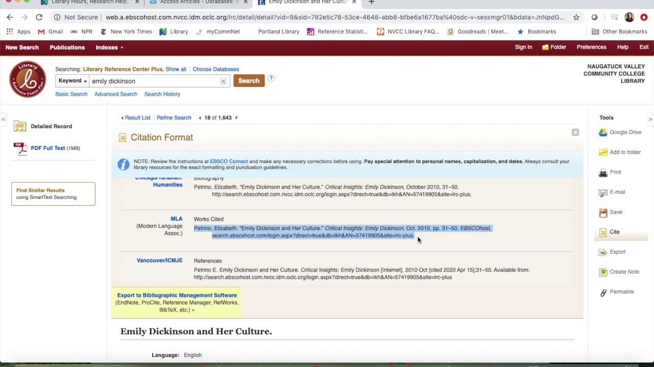This screenshot has width=654, height=367.
Task: Go to next result arrow
Action: 236,118
